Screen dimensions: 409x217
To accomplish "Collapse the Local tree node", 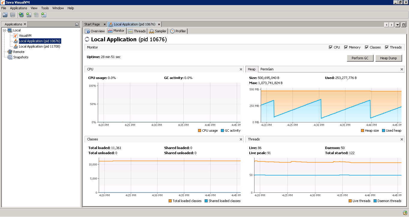I will pos(5,30).
